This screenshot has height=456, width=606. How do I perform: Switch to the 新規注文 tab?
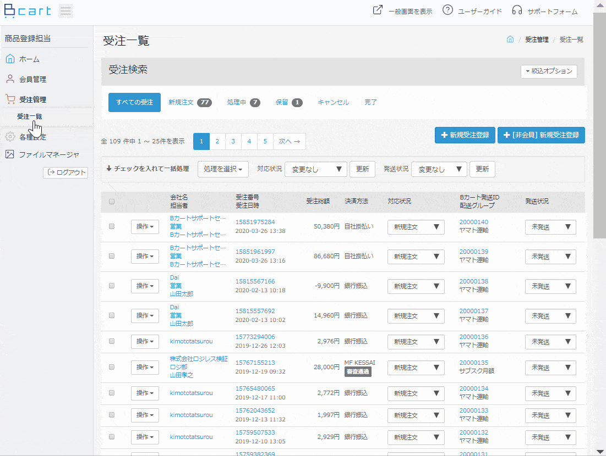(190, 102)
